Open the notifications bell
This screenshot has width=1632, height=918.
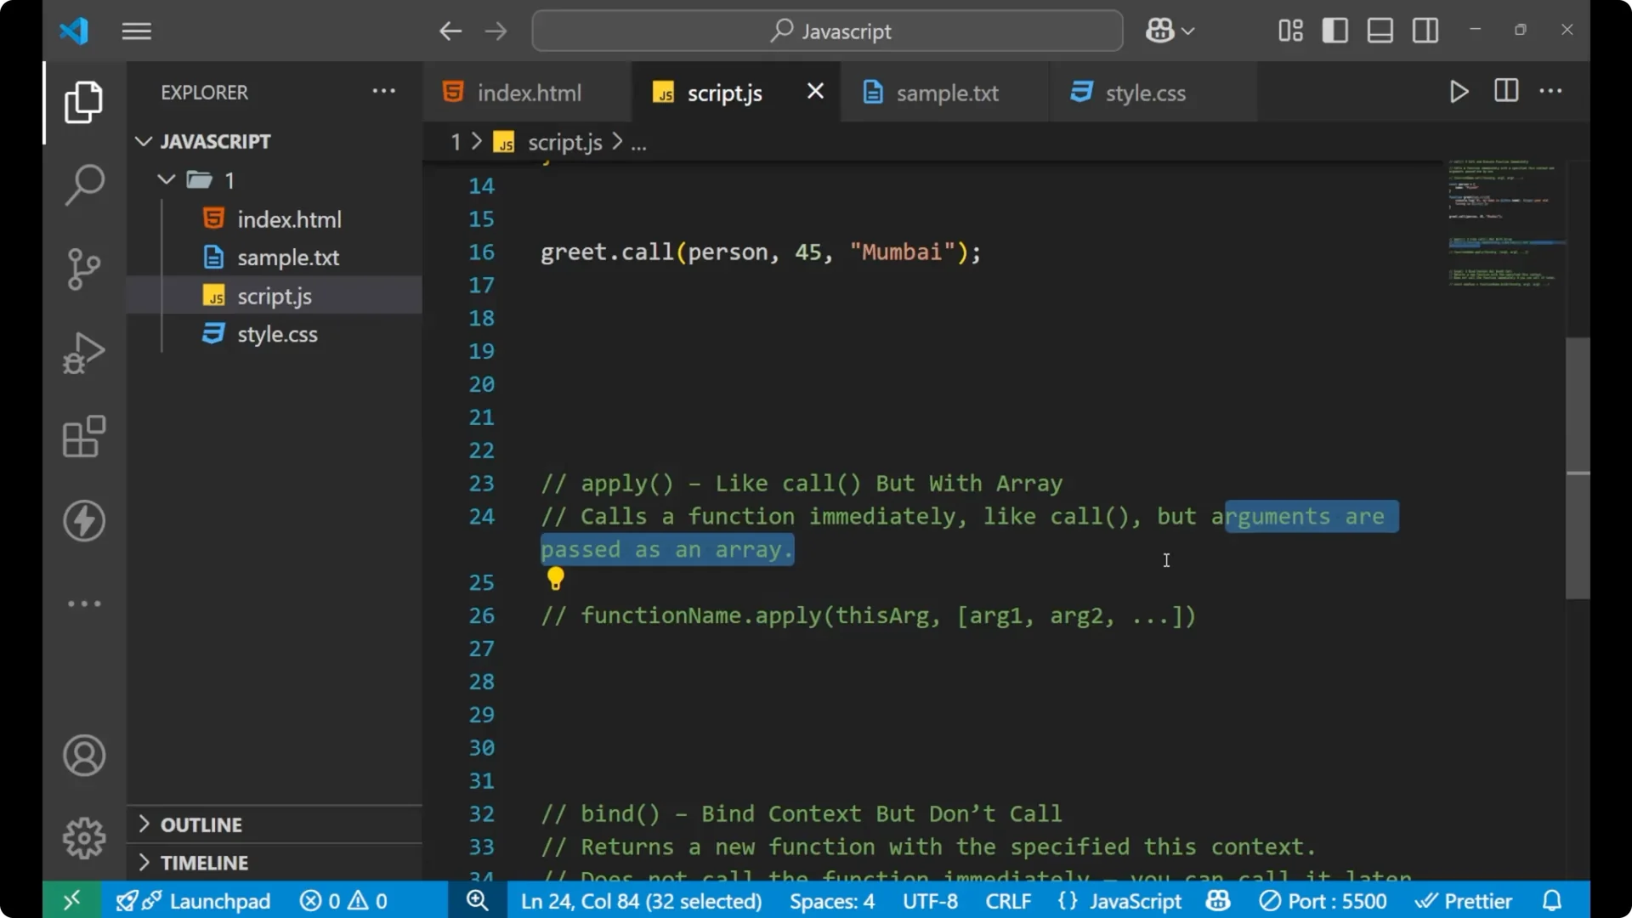pos(1552,900)
